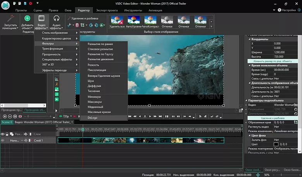Collapse the Координаты section
This screenshot has width=302, height=177.
click(x=250, y=39)
